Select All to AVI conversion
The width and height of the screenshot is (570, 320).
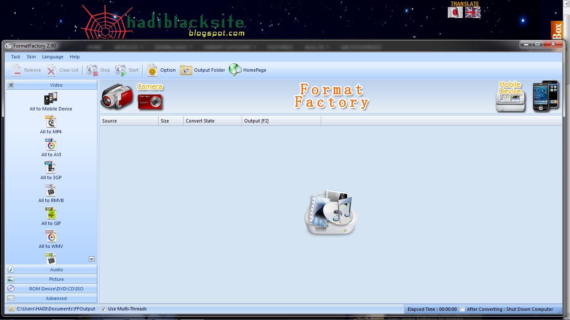pos(50,147)
